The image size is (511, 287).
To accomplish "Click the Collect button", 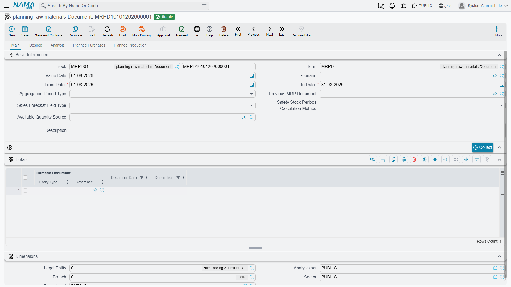I will pos(483,147).
